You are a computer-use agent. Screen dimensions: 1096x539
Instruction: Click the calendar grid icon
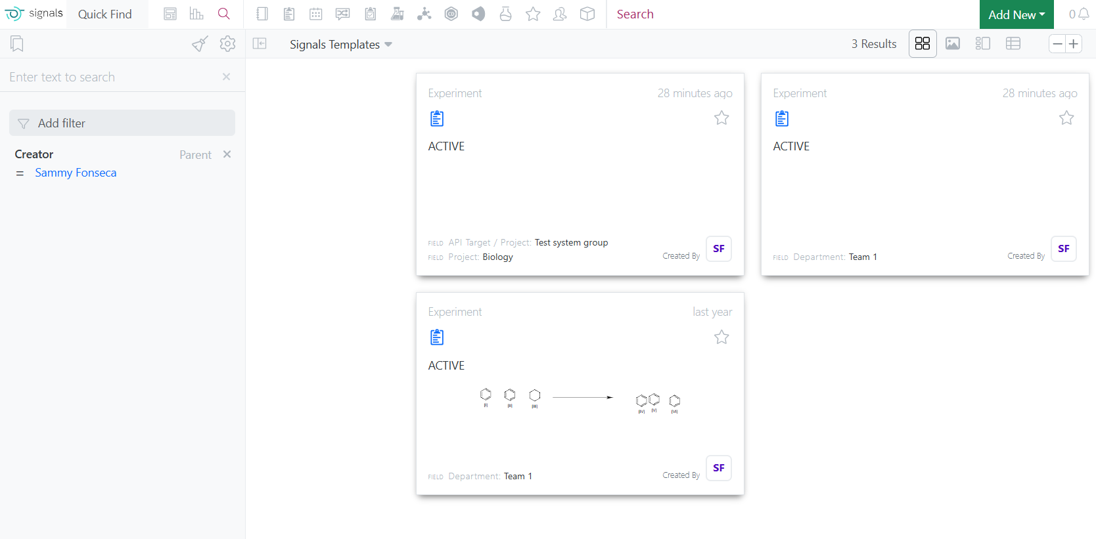(x=316, y=14)
